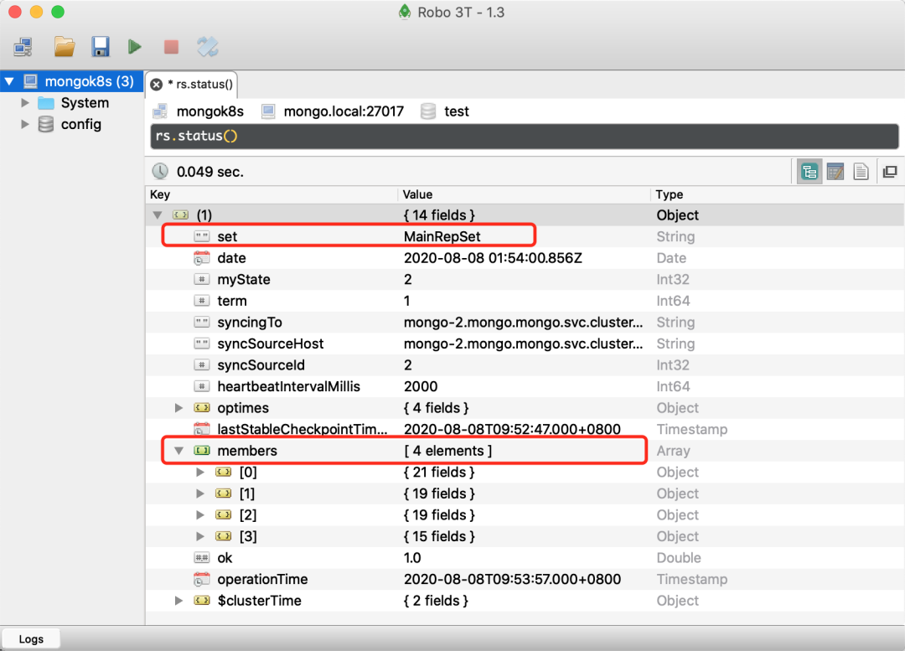Switch results to table view mode
Image resolution: width=905 pixels, height=651 pixels.
pyautogui.click(x=835, y=172)
